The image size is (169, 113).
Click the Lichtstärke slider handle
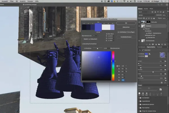[x=97, y=48]
